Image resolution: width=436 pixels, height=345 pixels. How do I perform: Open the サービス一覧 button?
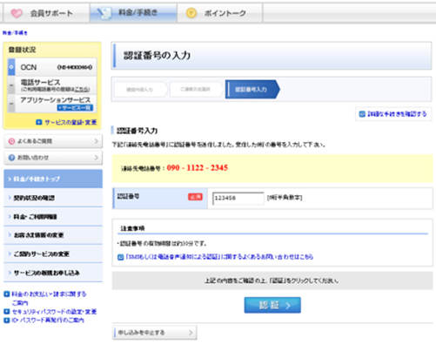coord(75,108)
